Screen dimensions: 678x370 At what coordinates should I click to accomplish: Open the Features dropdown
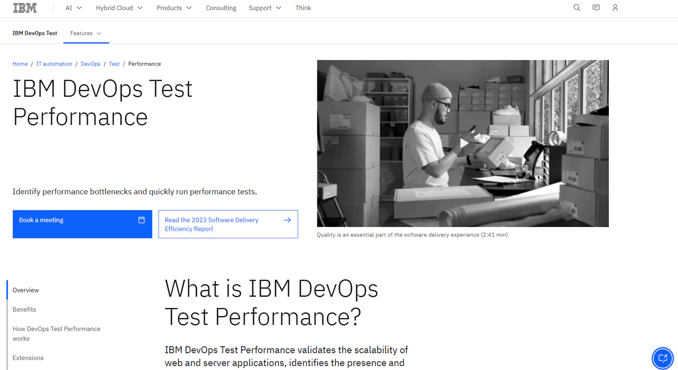86,33
